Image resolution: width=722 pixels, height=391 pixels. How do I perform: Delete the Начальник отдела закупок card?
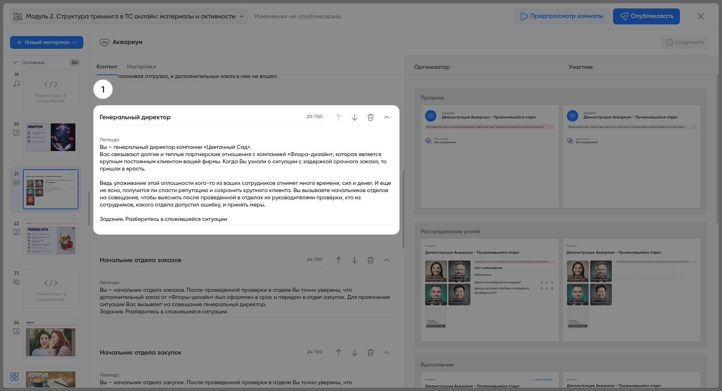tap(371, 353)
